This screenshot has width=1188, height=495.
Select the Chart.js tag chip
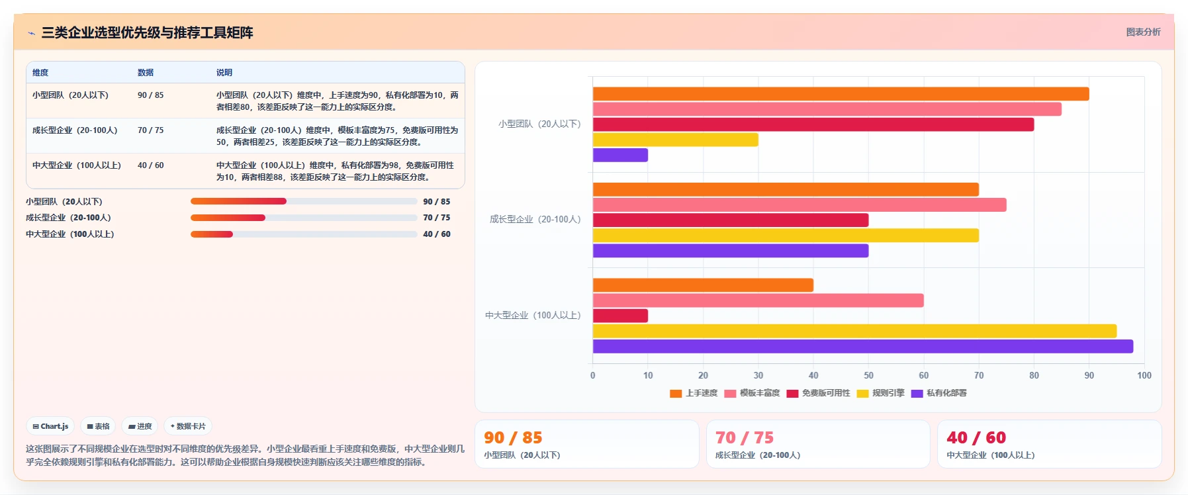tap(50, 426)
